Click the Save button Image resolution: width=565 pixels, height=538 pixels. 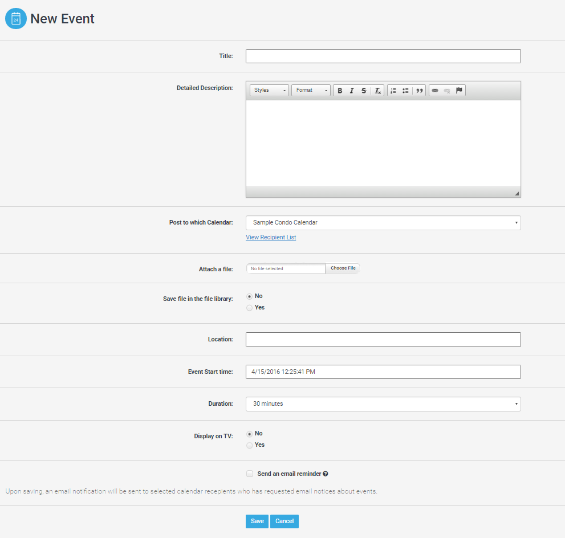coord(257,521)
